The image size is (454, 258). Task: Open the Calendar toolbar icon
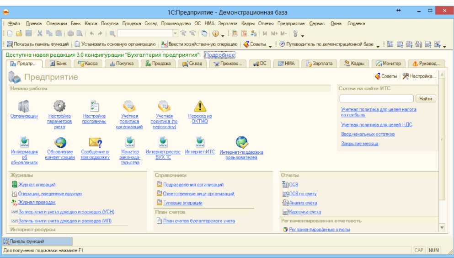click(x=244, y=33)
